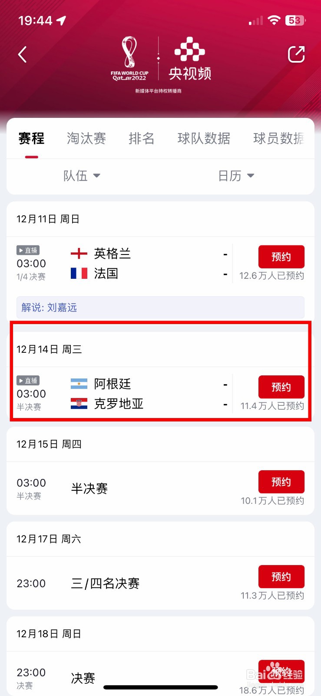This screenshot has height=696, width=321.
Task: Expand the 日历 calendar dropdown
Action: tap(236, 176)
